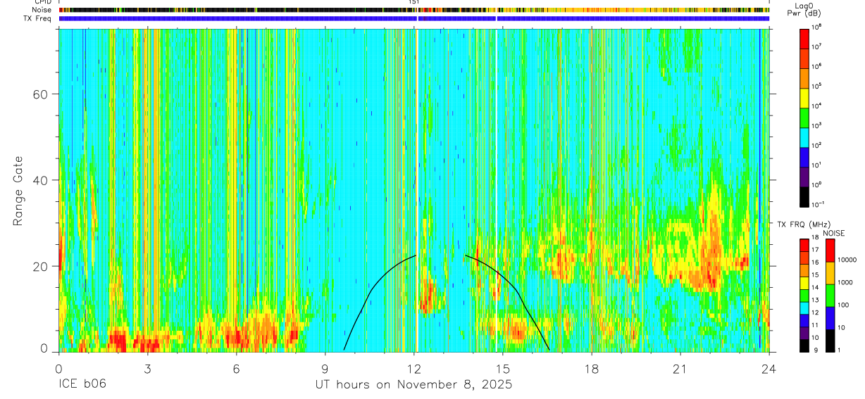
Task: Click the 'Noise' row label at top left
Action: tap(41, 10)
